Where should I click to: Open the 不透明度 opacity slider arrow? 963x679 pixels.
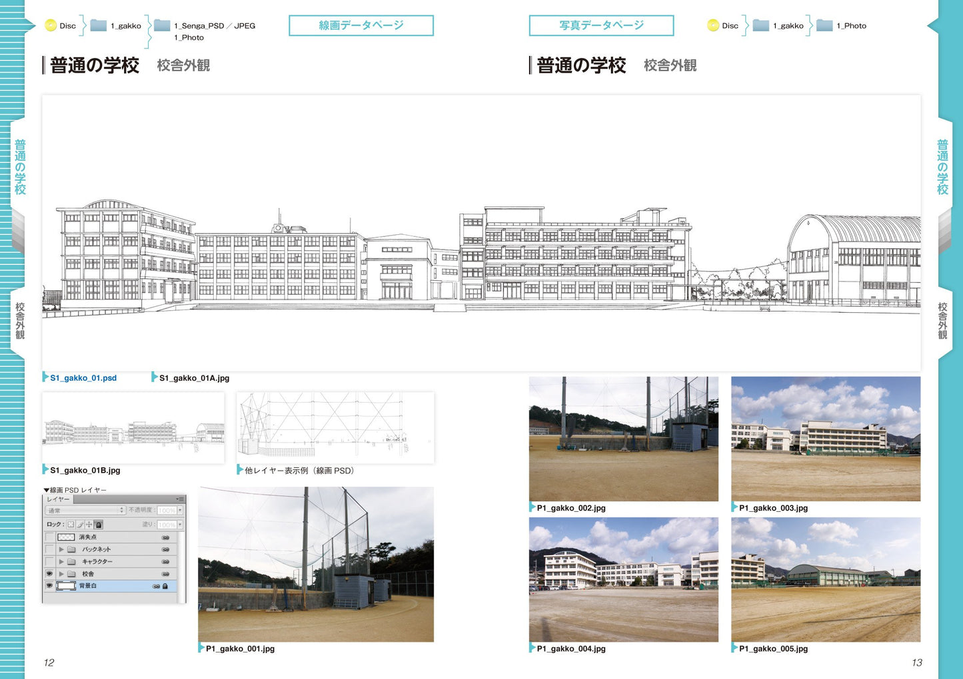180,511
